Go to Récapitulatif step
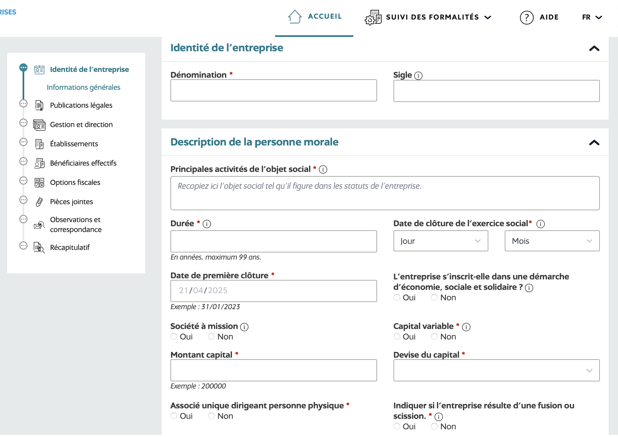618x437 pixels. point(70,247)
